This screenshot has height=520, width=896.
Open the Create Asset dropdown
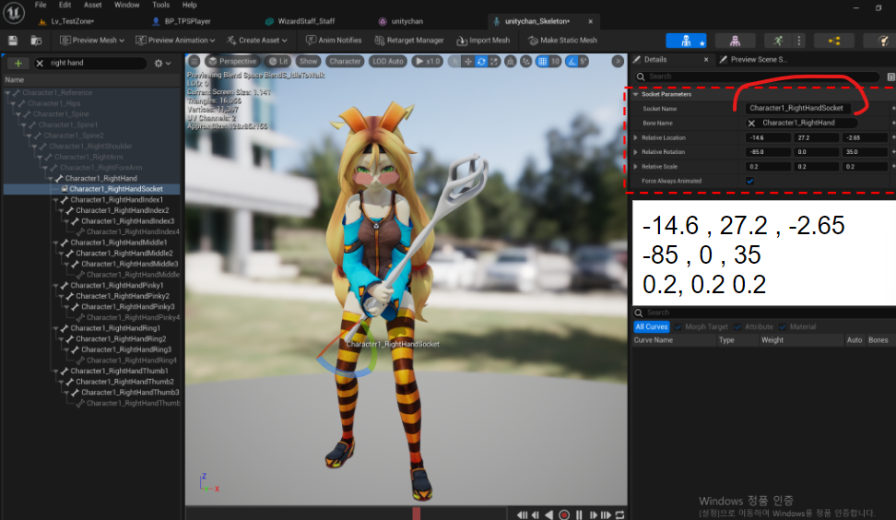coord(256,40)
